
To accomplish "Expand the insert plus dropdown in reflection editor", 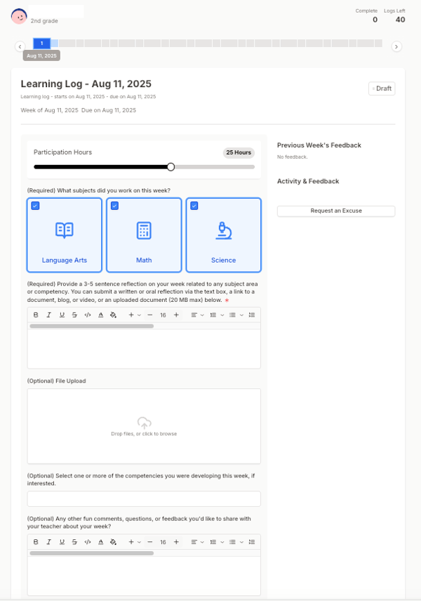I will click(134, 315).
